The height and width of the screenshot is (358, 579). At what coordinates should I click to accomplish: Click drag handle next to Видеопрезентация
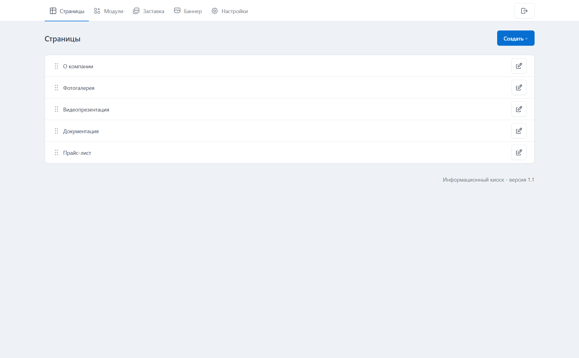click(56, 109)
